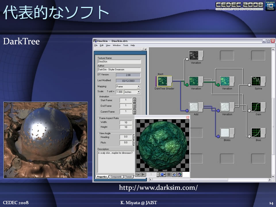276x207 pixels.
Task: Click the Scale value field showing 1.000
Action: pos(120,92)
